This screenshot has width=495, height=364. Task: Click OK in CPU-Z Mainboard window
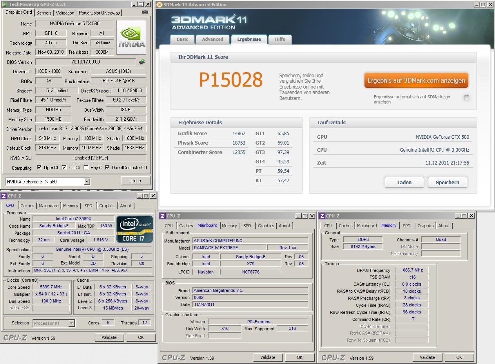pyautogui.click(x=299, y=357)
